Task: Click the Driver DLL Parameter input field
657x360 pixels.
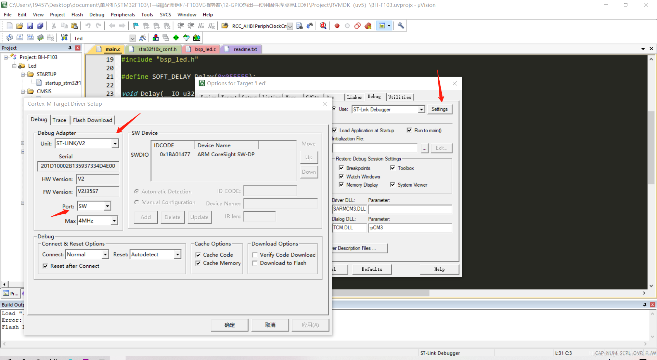Action: point(410,209)
